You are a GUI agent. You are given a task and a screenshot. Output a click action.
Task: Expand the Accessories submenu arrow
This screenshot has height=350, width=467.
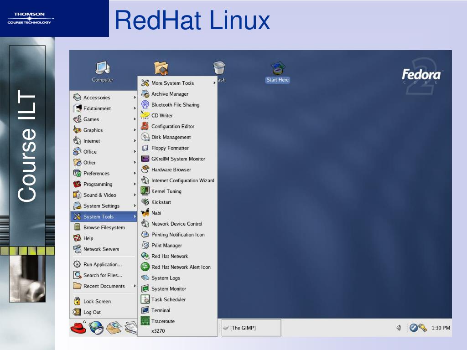135,98
